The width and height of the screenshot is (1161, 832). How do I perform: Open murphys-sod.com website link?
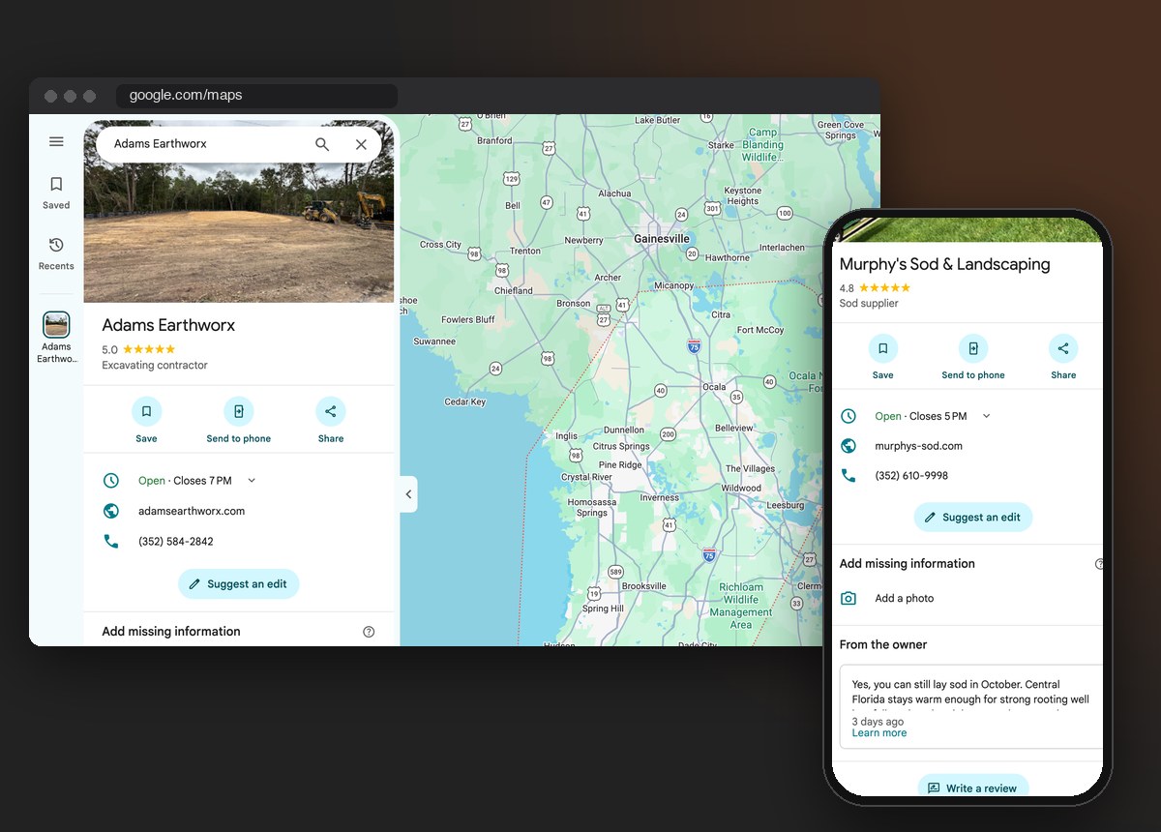coord(918,446)
